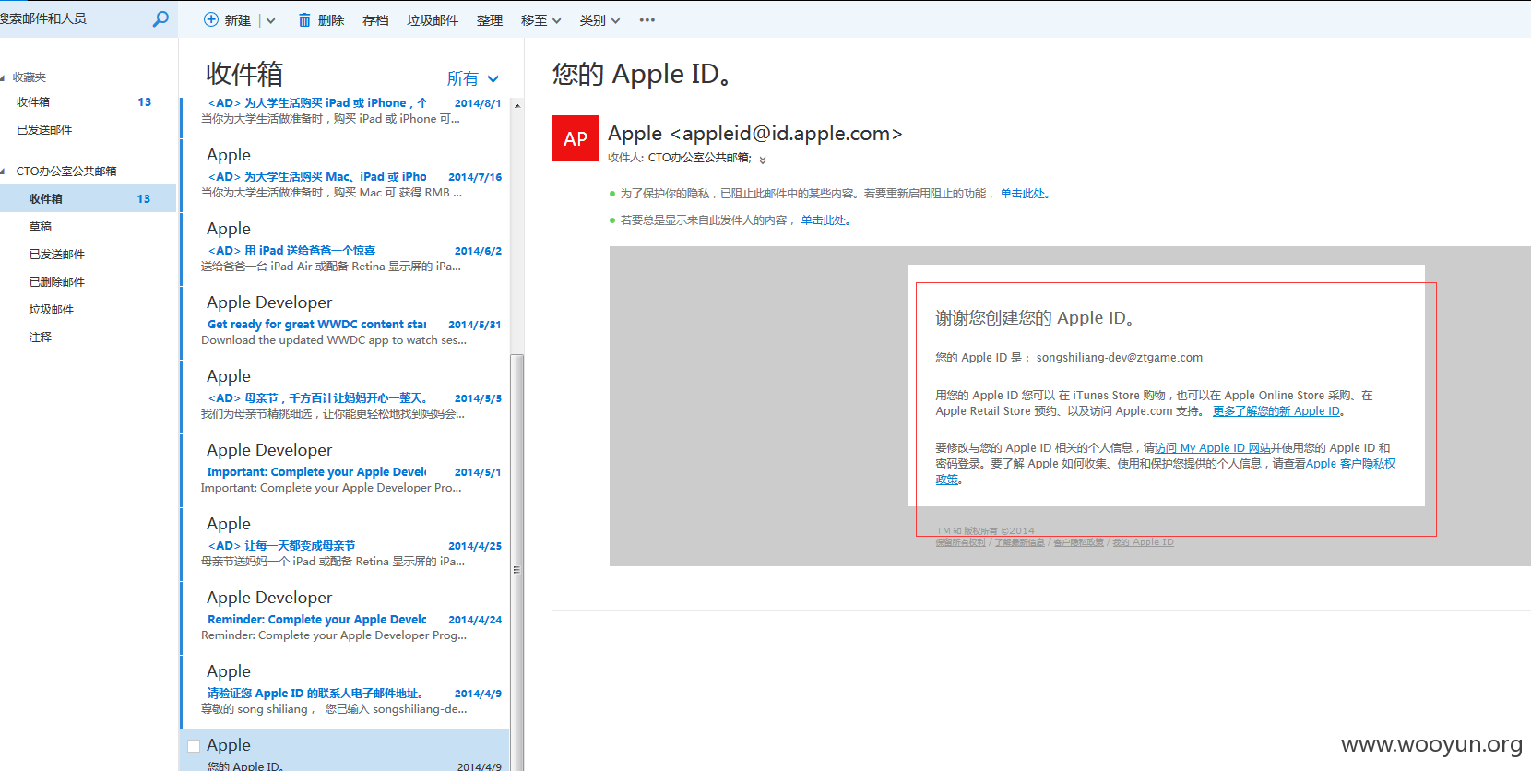Open the 已删除邮件 folder
1531x771 pixels.
tap(57, 282)
